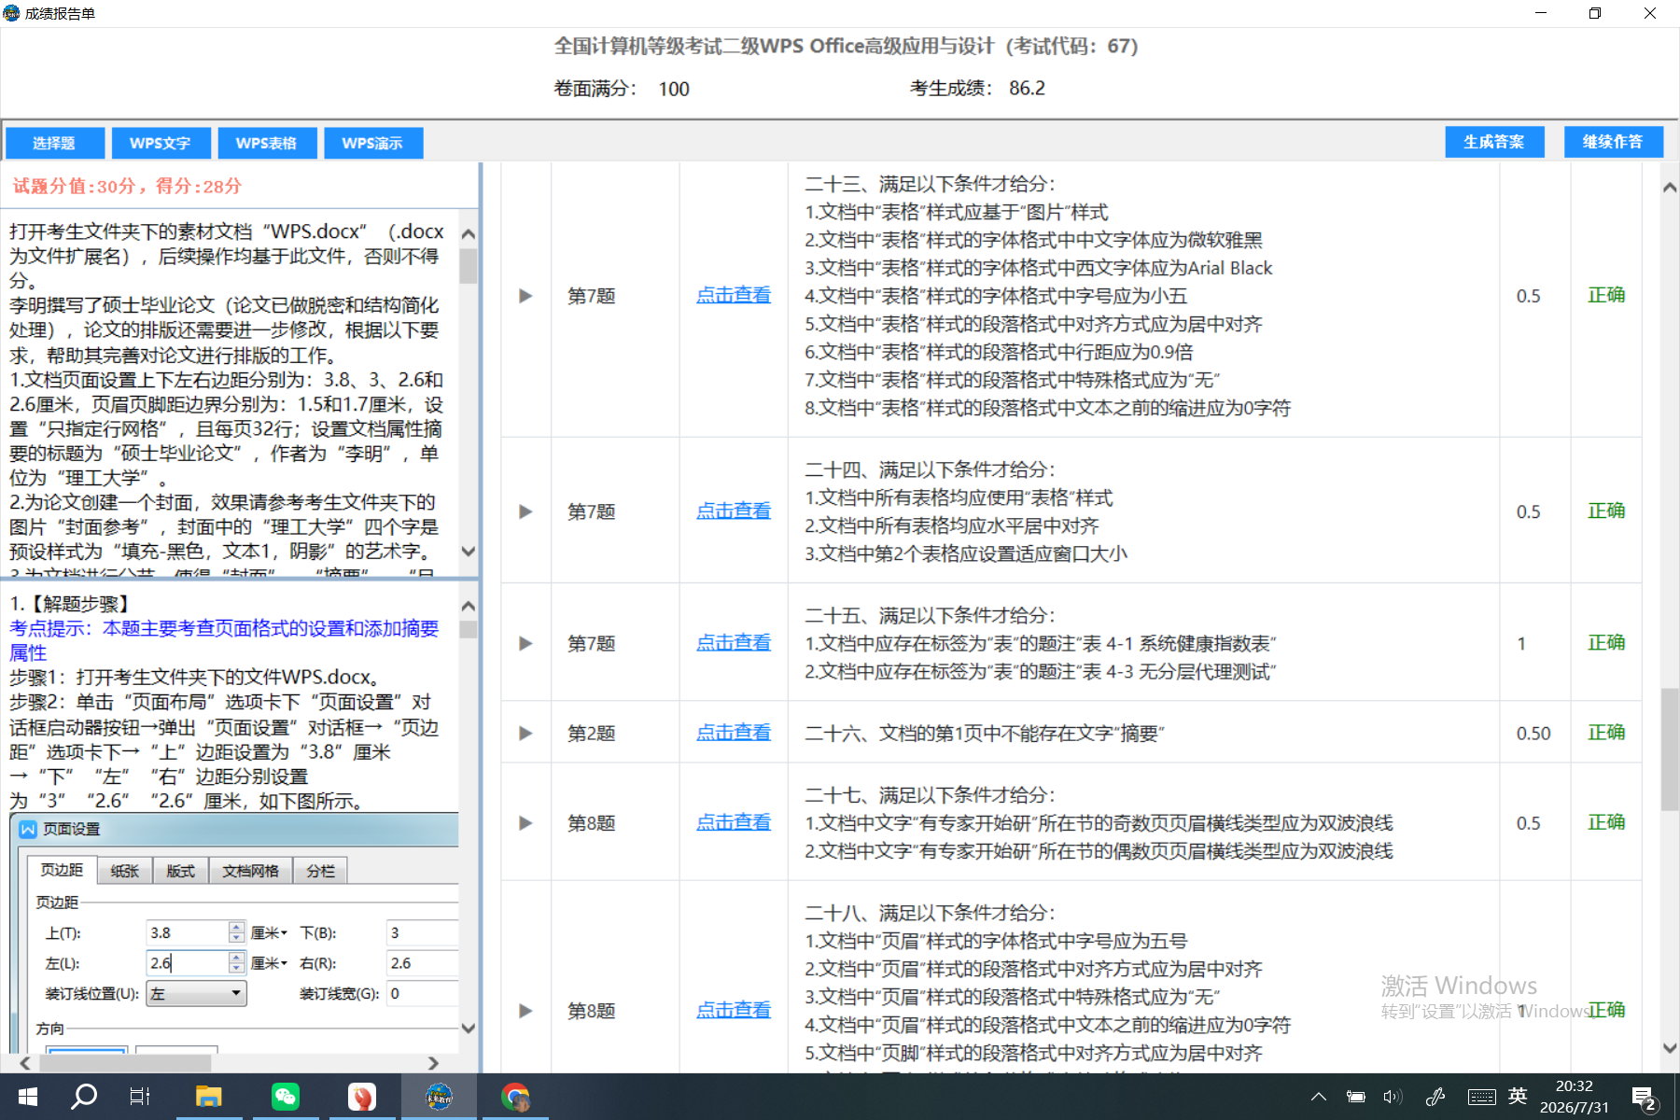Click 第2题 cell in the 二十六 row
Image resolution: width=1680 pixels, height=1120 pixels.
(x=592, y=734)
